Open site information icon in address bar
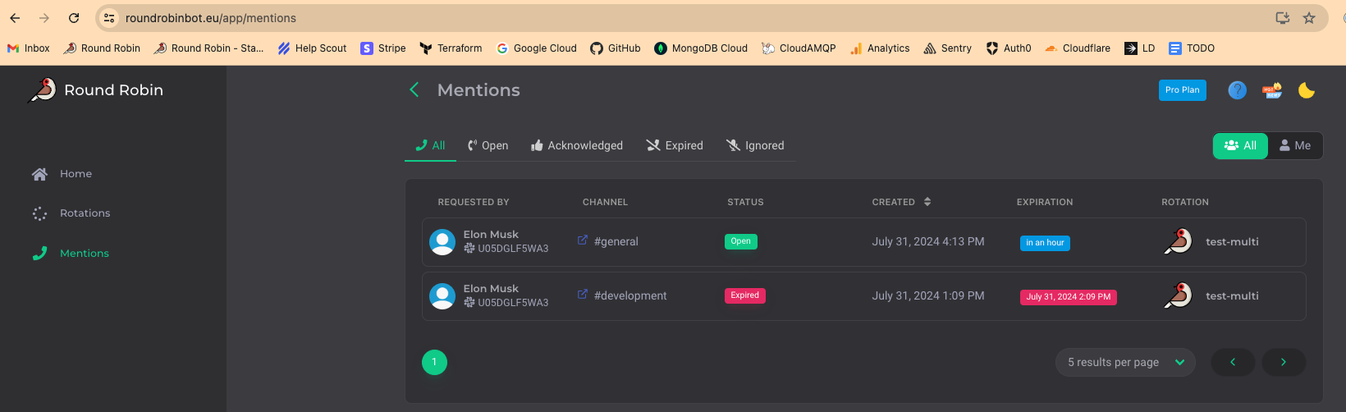Viewport: 1346px width, 412px height. (109, 18)
